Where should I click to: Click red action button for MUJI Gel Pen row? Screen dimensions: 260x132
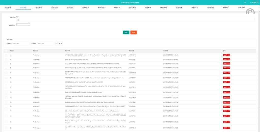[x=226, y=102]
